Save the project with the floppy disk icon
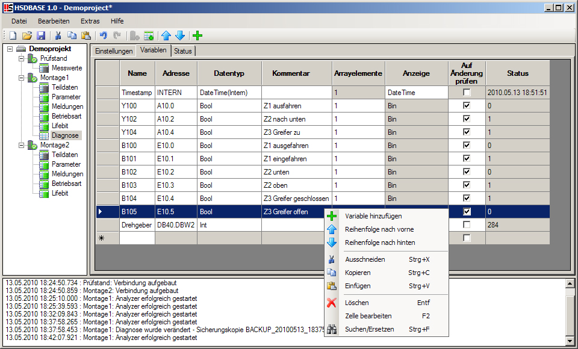Viewport: 578px width, 349px height. [41, 36]
